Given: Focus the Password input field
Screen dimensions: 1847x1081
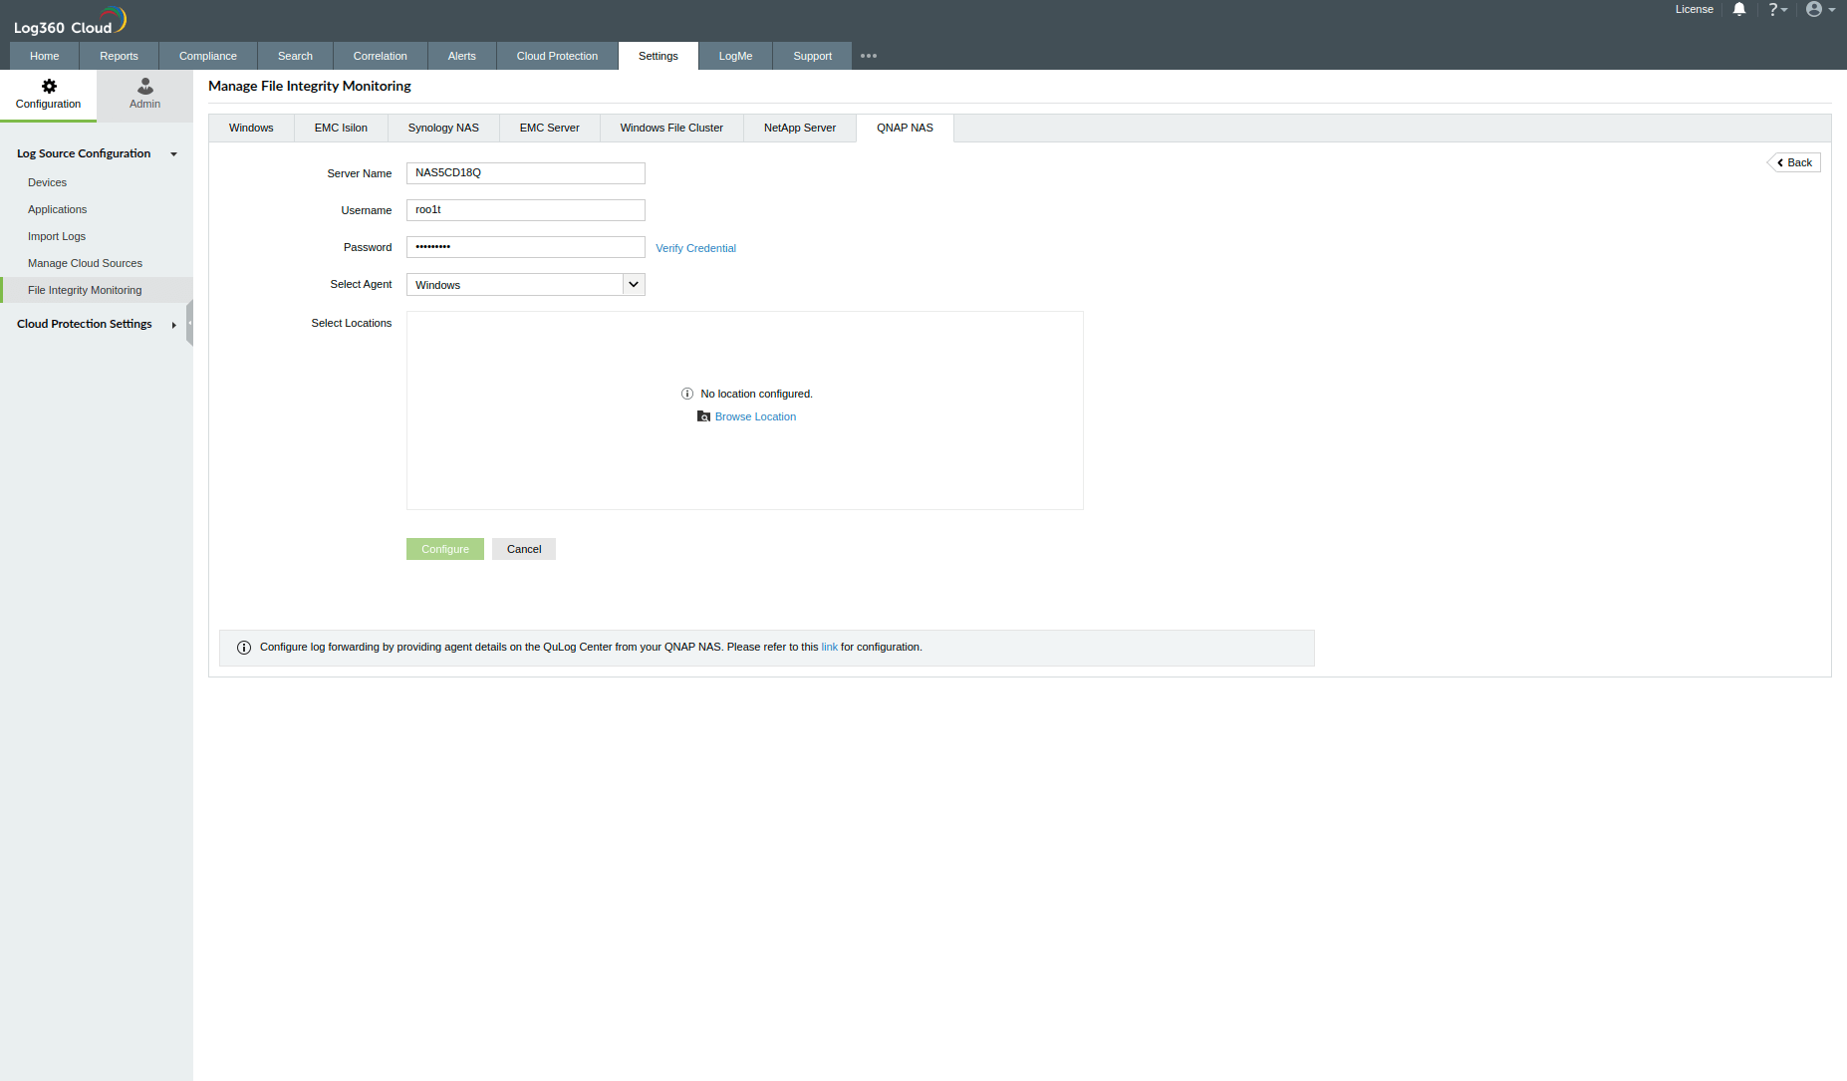Looking at the screenshot, I should tap(526, 247).
